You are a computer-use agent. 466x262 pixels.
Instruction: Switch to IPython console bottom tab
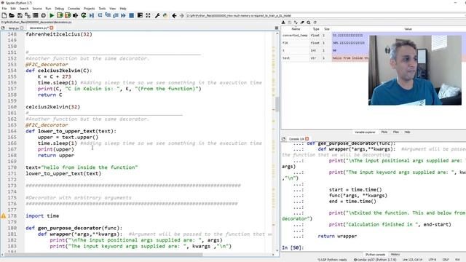[x=375, y=255]
